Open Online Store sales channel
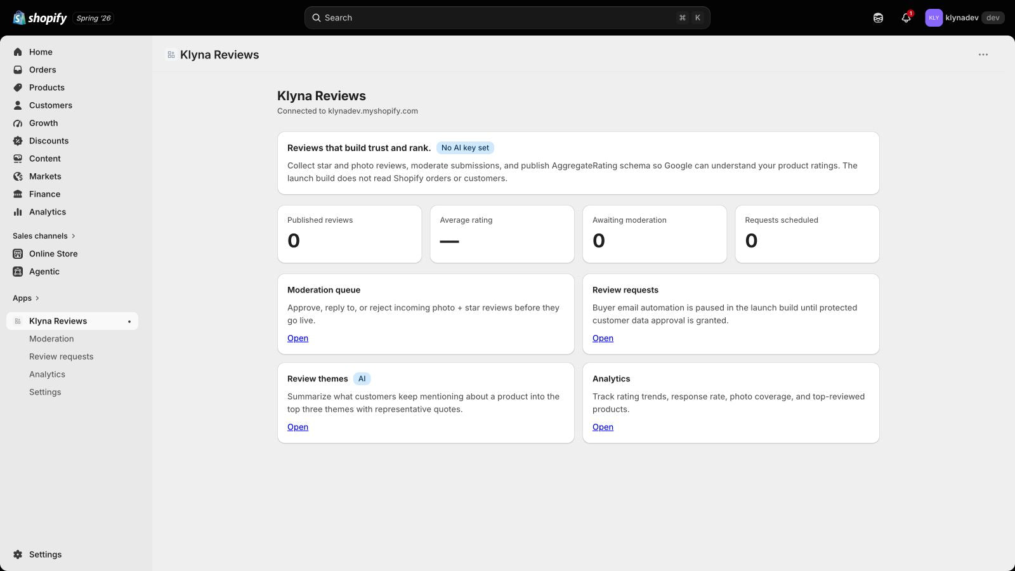Viewport: 1015px width, 571px height. pyautogui.click(x=53, y=254)
